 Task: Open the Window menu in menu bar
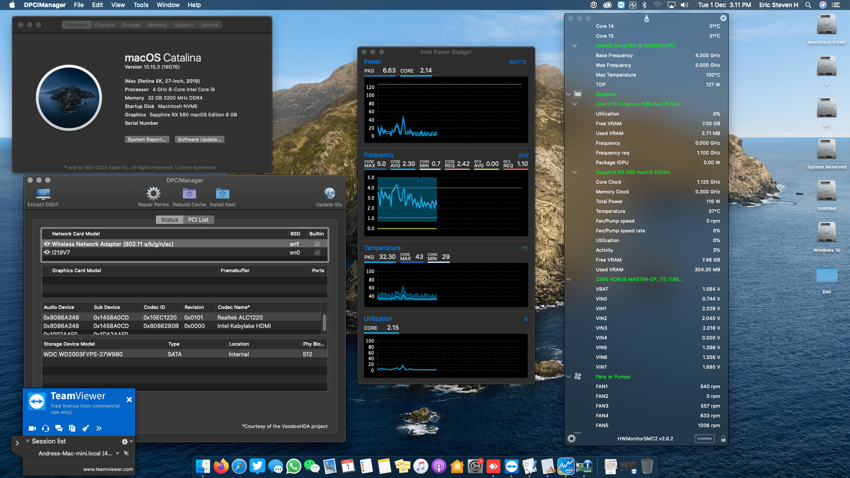click(x=168, y=5)
